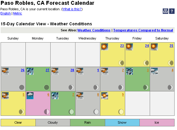This screenshot has width=177, height=130.
Task: Select the rain icon on Monday 27
Action: (x=30, y=71)
